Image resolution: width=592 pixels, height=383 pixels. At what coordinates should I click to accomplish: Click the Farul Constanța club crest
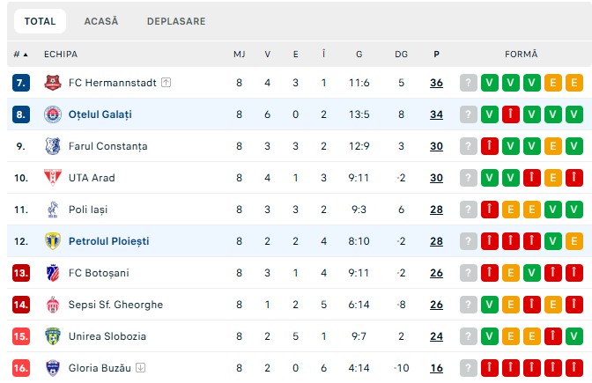click(x=53, y=146)
